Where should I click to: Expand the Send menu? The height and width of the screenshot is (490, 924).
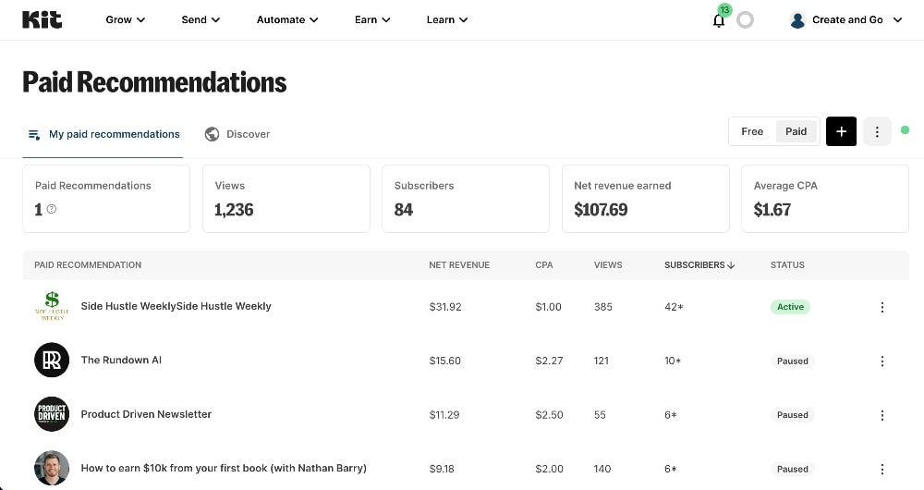(x=201, y=19)
